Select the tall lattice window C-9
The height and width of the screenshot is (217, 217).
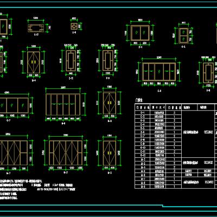[108, 61]
